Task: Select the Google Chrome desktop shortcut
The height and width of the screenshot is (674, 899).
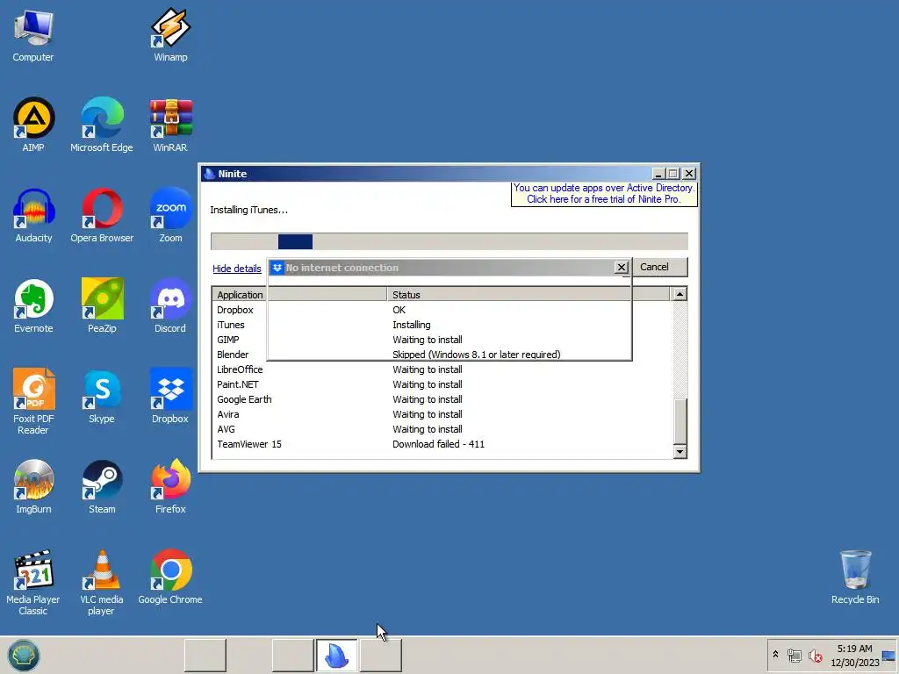Action: [170, 577]
